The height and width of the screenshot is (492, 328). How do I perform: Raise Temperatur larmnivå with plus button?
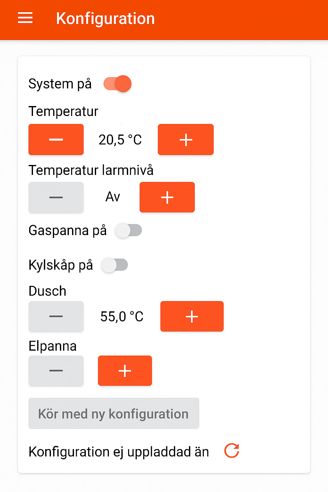click(167, 197)
